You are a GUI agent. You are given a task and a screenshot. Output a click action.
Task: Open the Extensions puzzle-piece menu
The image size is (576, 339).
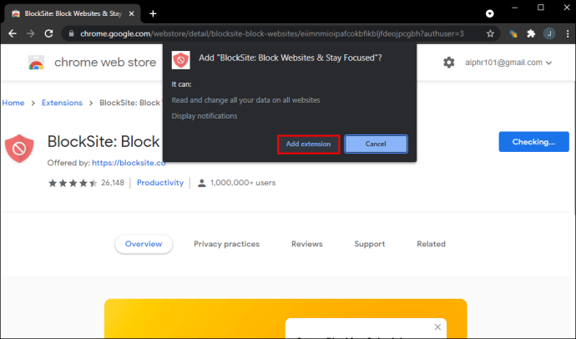coord(531,33)
